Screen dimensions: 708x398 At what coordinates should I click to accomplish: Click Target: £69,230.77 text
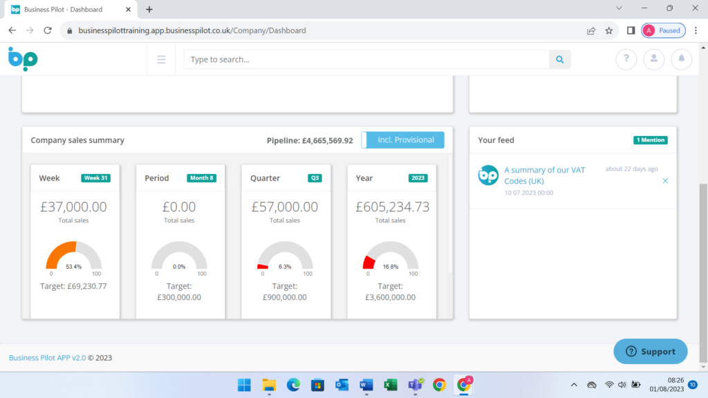click(73, 286)
